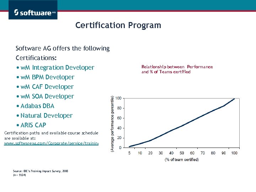The width and height of the screenshot is (256, 192).
Task: Click 'and % of Teams certified' subtitle line
Action: [x=166, y=72]
